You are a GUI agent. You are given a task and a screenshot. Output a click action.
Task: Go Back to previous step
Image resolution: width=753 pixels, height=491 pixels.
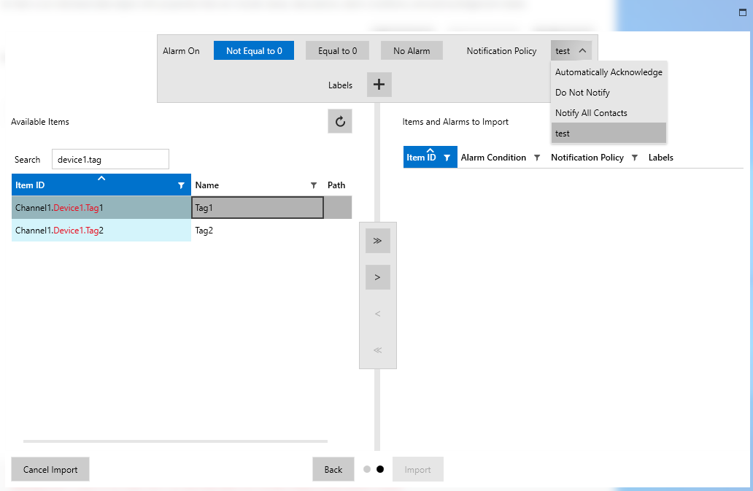pos(333,469)
